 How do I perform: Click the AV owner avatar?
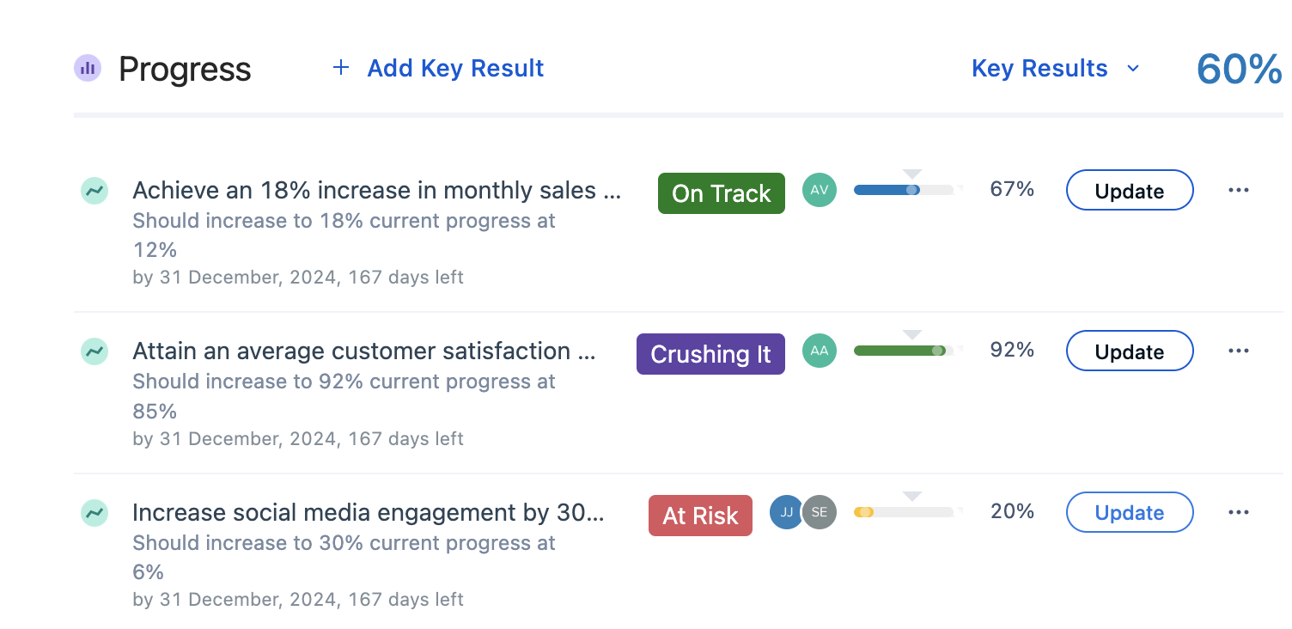click(820, 190)
